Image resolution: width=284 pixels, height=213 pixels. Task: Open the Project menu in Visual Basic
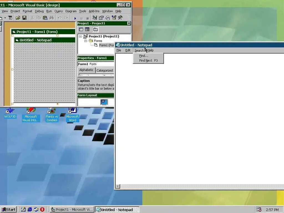[15, 11]
